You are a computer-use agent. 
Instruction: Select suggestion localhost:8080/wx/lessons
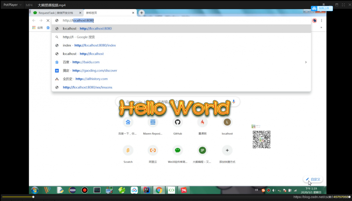181,87
